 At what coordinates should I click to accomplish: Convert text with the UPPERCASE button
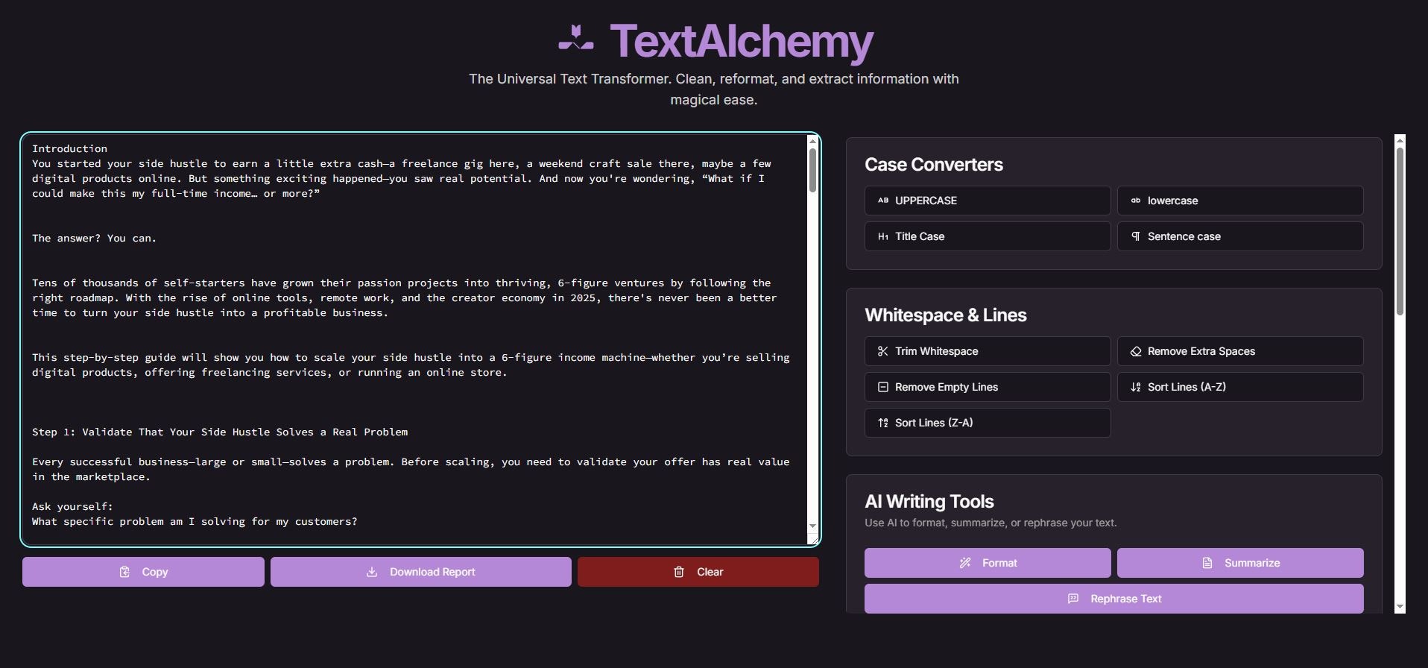(988, 201)
